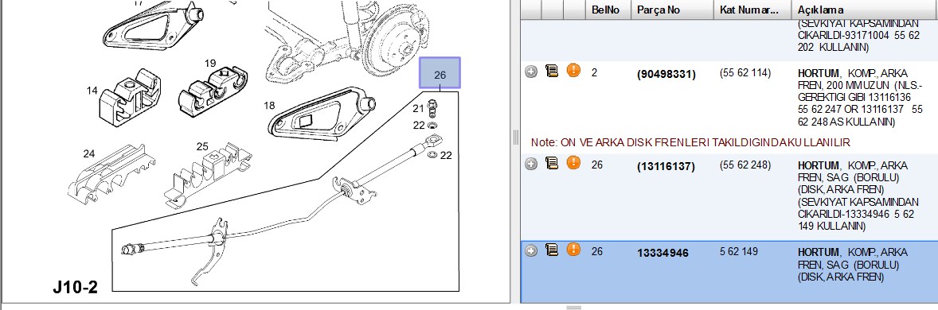Sort by the BelNo column header
938x310 pixels.
click(x=608, y=10)
